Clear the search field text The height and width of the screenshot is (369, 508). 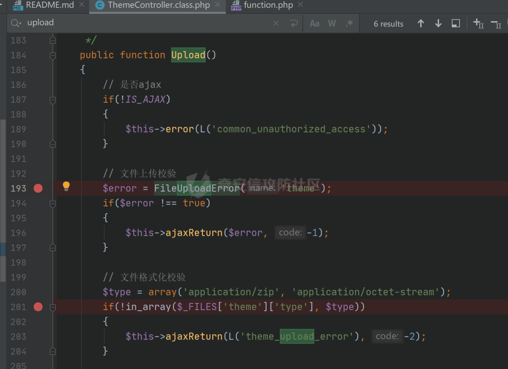276,23
